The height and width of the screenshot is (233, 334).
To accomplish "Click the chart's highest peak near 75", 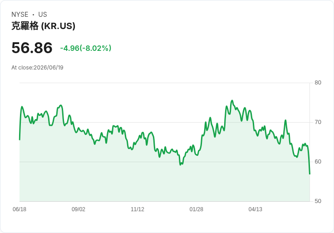I will point(232,101).
